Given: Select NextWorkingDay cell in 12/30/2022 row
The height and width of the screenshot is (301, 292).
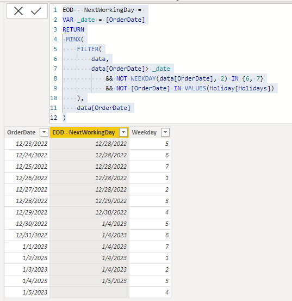Looking at the screenshot, I should (90, 224).
